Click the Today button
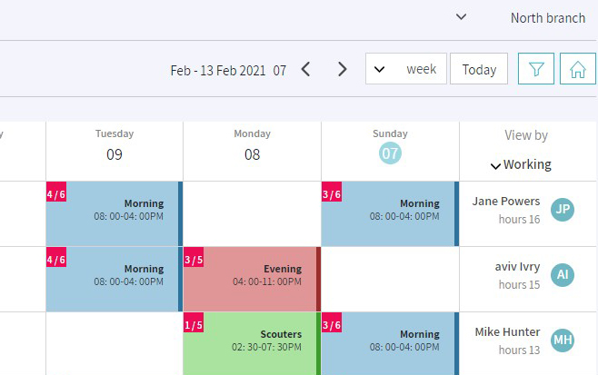Screen dimensions: 598x375 [x=479, y=69]
